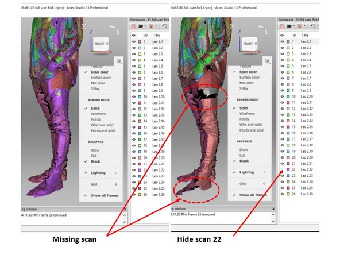This screenshot has width=340, height=255.
Task: Click the curved rotate arrows in left viewport
Action: [115, 30]
